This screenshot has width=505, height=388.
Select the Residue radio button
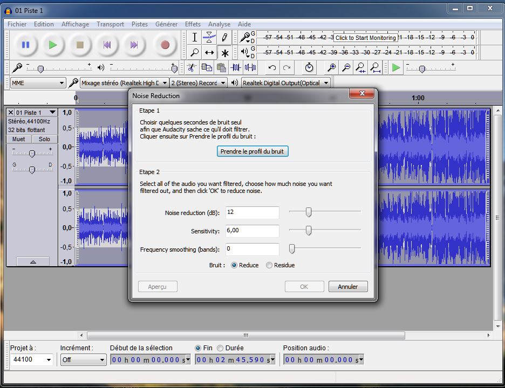269,265
